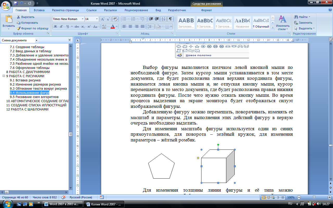Click the Sort (A-Я) icon
This screenshot has height=208, width=333.
(x=164, y=19)
